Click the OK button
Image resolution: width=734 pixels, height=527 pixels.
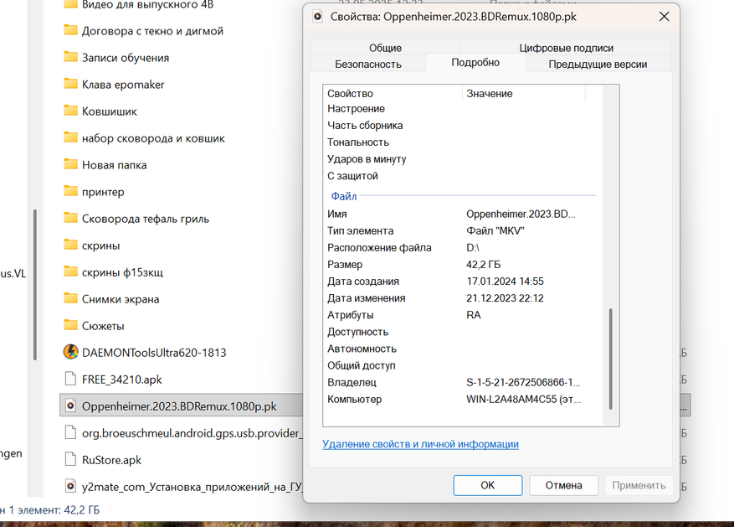(487, 485)
